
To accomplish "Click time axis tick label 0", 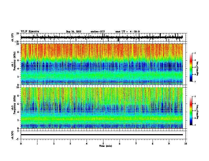I will coord(21,144).
